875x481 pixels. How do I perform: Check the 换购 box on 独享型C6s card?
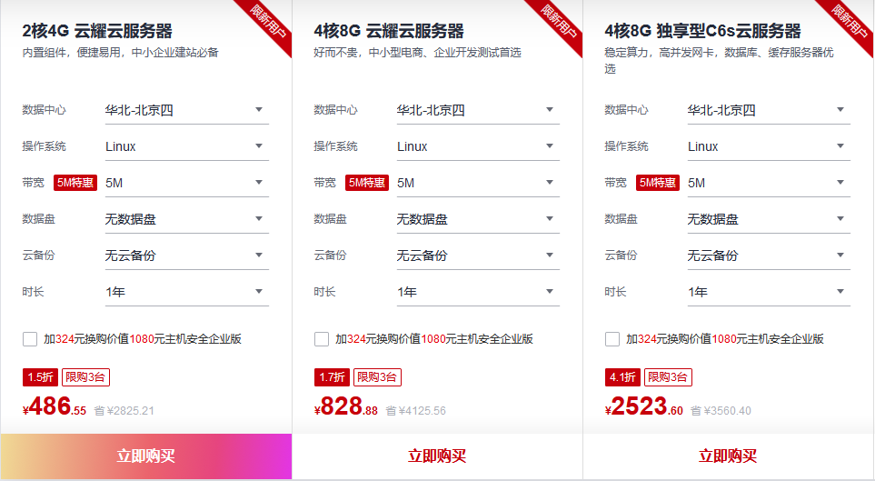[612, 339]
